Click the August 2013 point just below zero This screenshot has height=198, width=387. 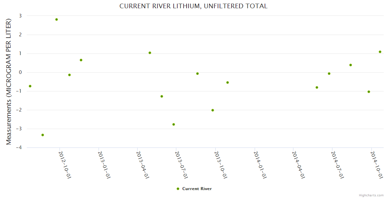click(197, 74)
